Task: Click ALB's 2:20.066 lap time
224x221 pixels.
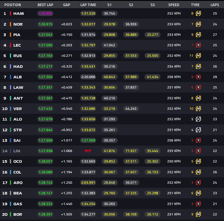Action: pyautogui.click(x=88, y=77)
